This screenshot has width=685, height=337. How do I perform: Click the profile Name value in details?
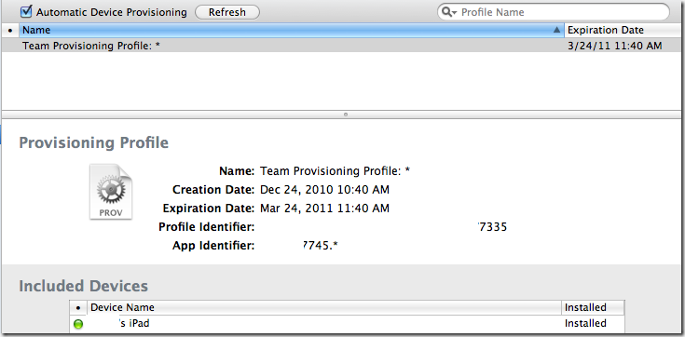click(x=336, y=171)
